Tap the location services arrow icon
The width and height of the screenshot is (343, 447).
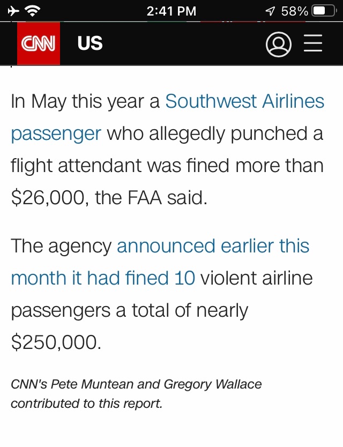point(272,11)
